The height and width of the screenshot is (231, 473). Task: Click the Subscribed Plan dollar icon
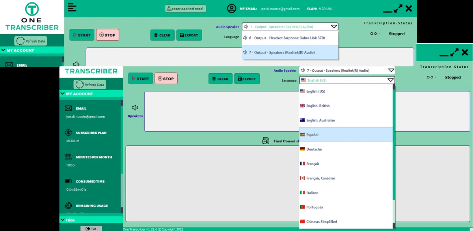68,133
